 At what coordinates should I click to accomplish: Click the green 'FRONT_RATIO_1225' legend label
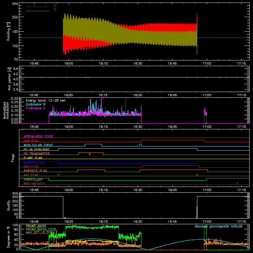click(41, 229)
